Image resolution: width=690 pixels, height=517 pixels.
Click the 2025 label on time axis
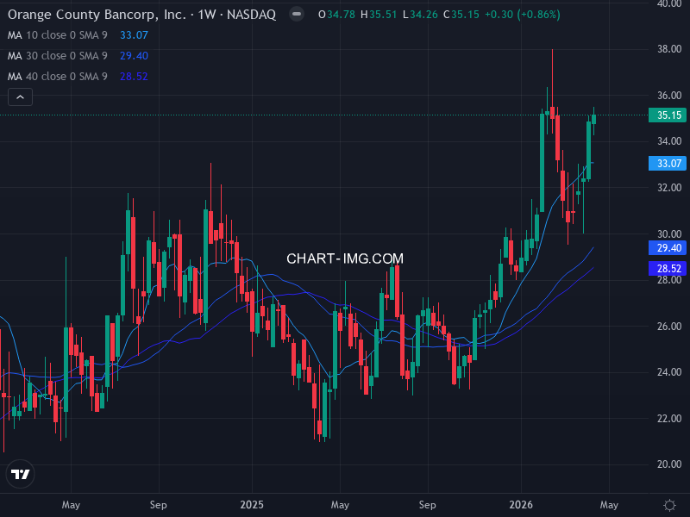point(252,505)
